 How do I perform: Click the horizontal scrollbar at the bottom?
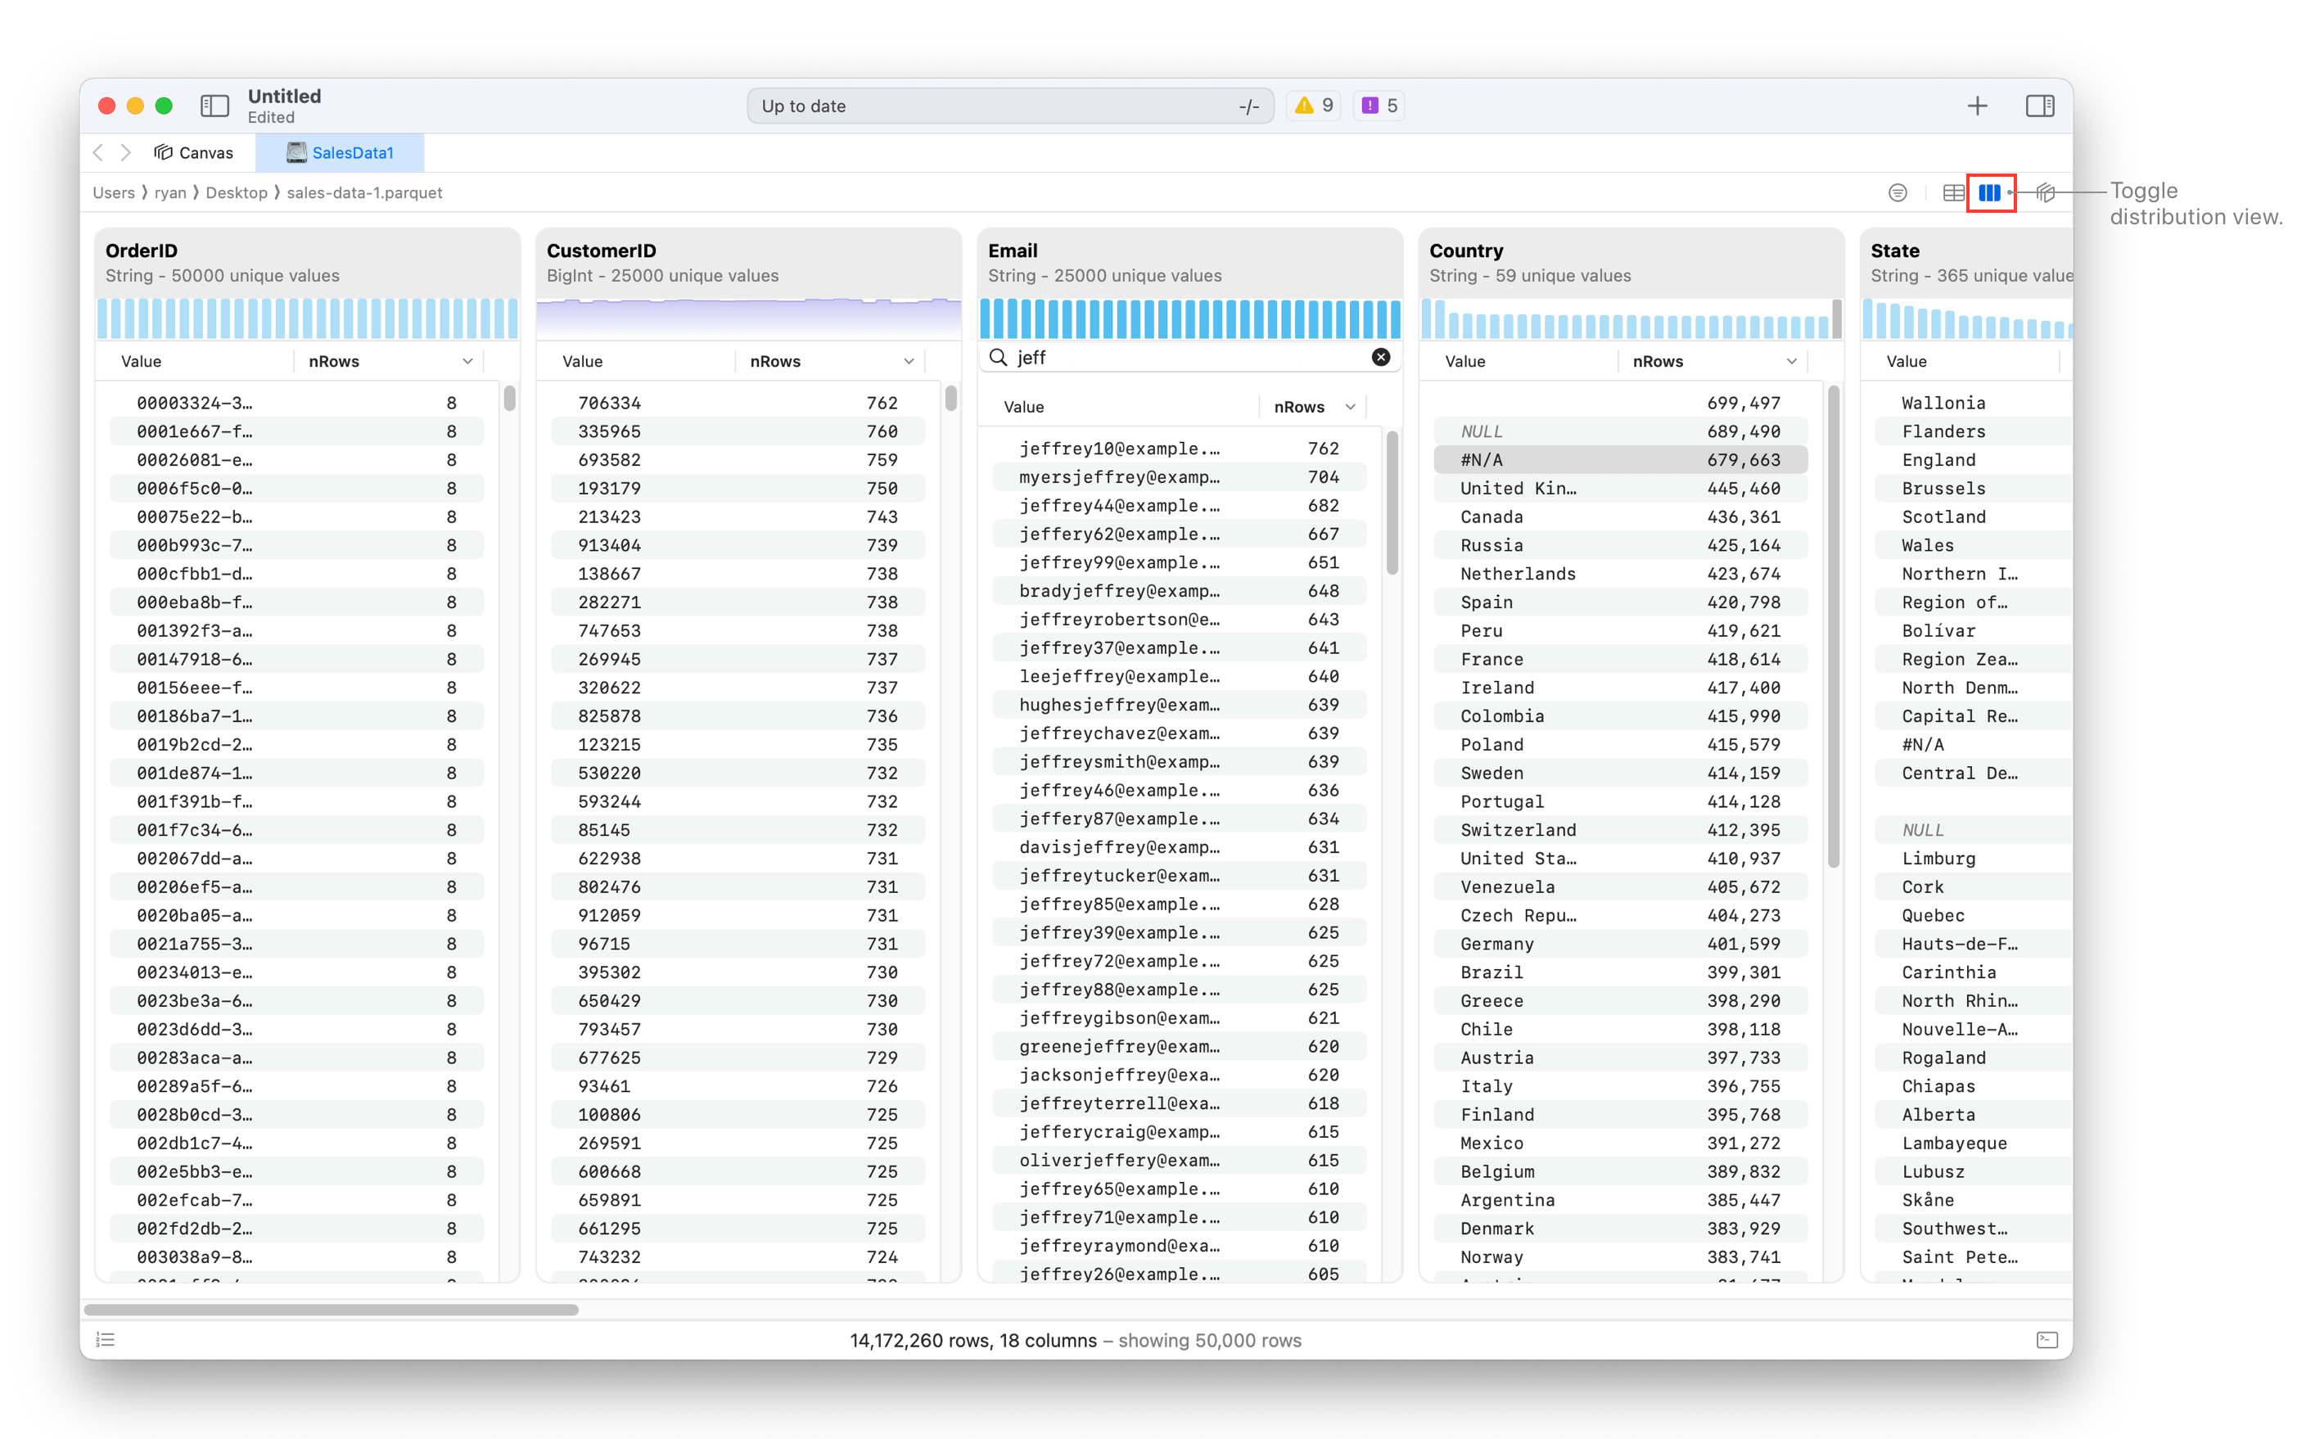pyautogui.click(x=332, y=1310)
